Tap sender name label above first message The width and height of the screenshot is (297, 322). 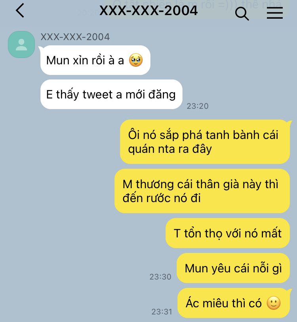pyautogui.click(x=75, y=37)
